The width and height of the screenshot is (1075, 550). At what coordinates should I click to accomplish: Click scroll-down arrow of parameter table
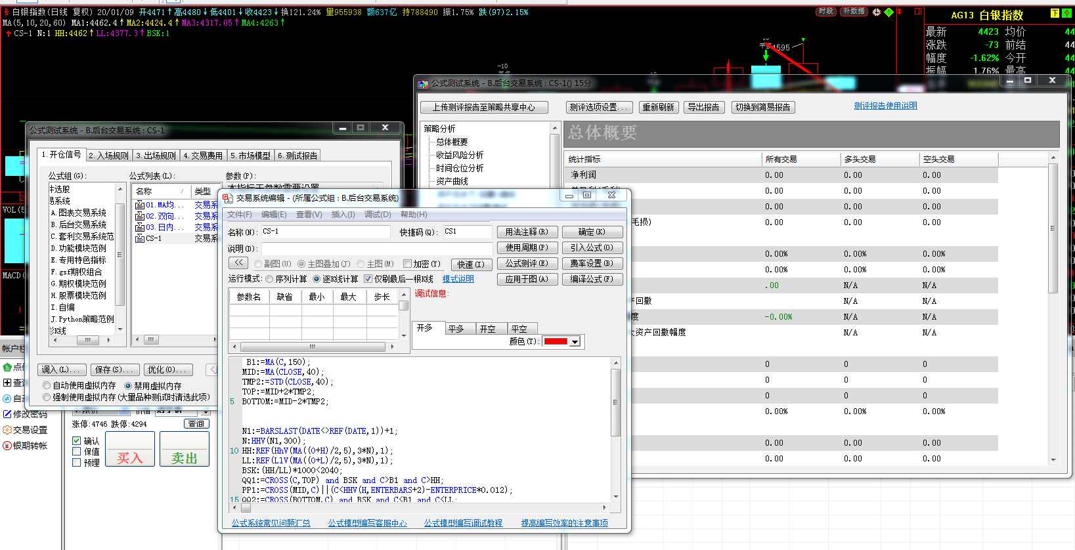coord(403,336)
